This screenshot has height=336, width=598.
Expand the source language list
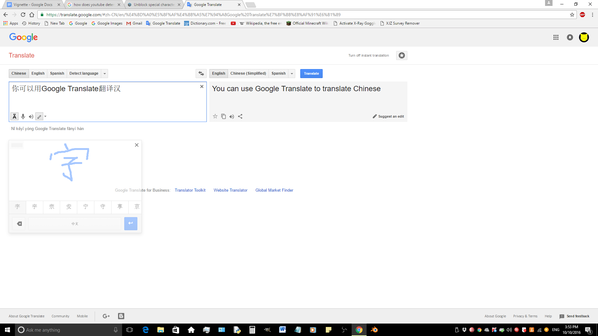105,73
